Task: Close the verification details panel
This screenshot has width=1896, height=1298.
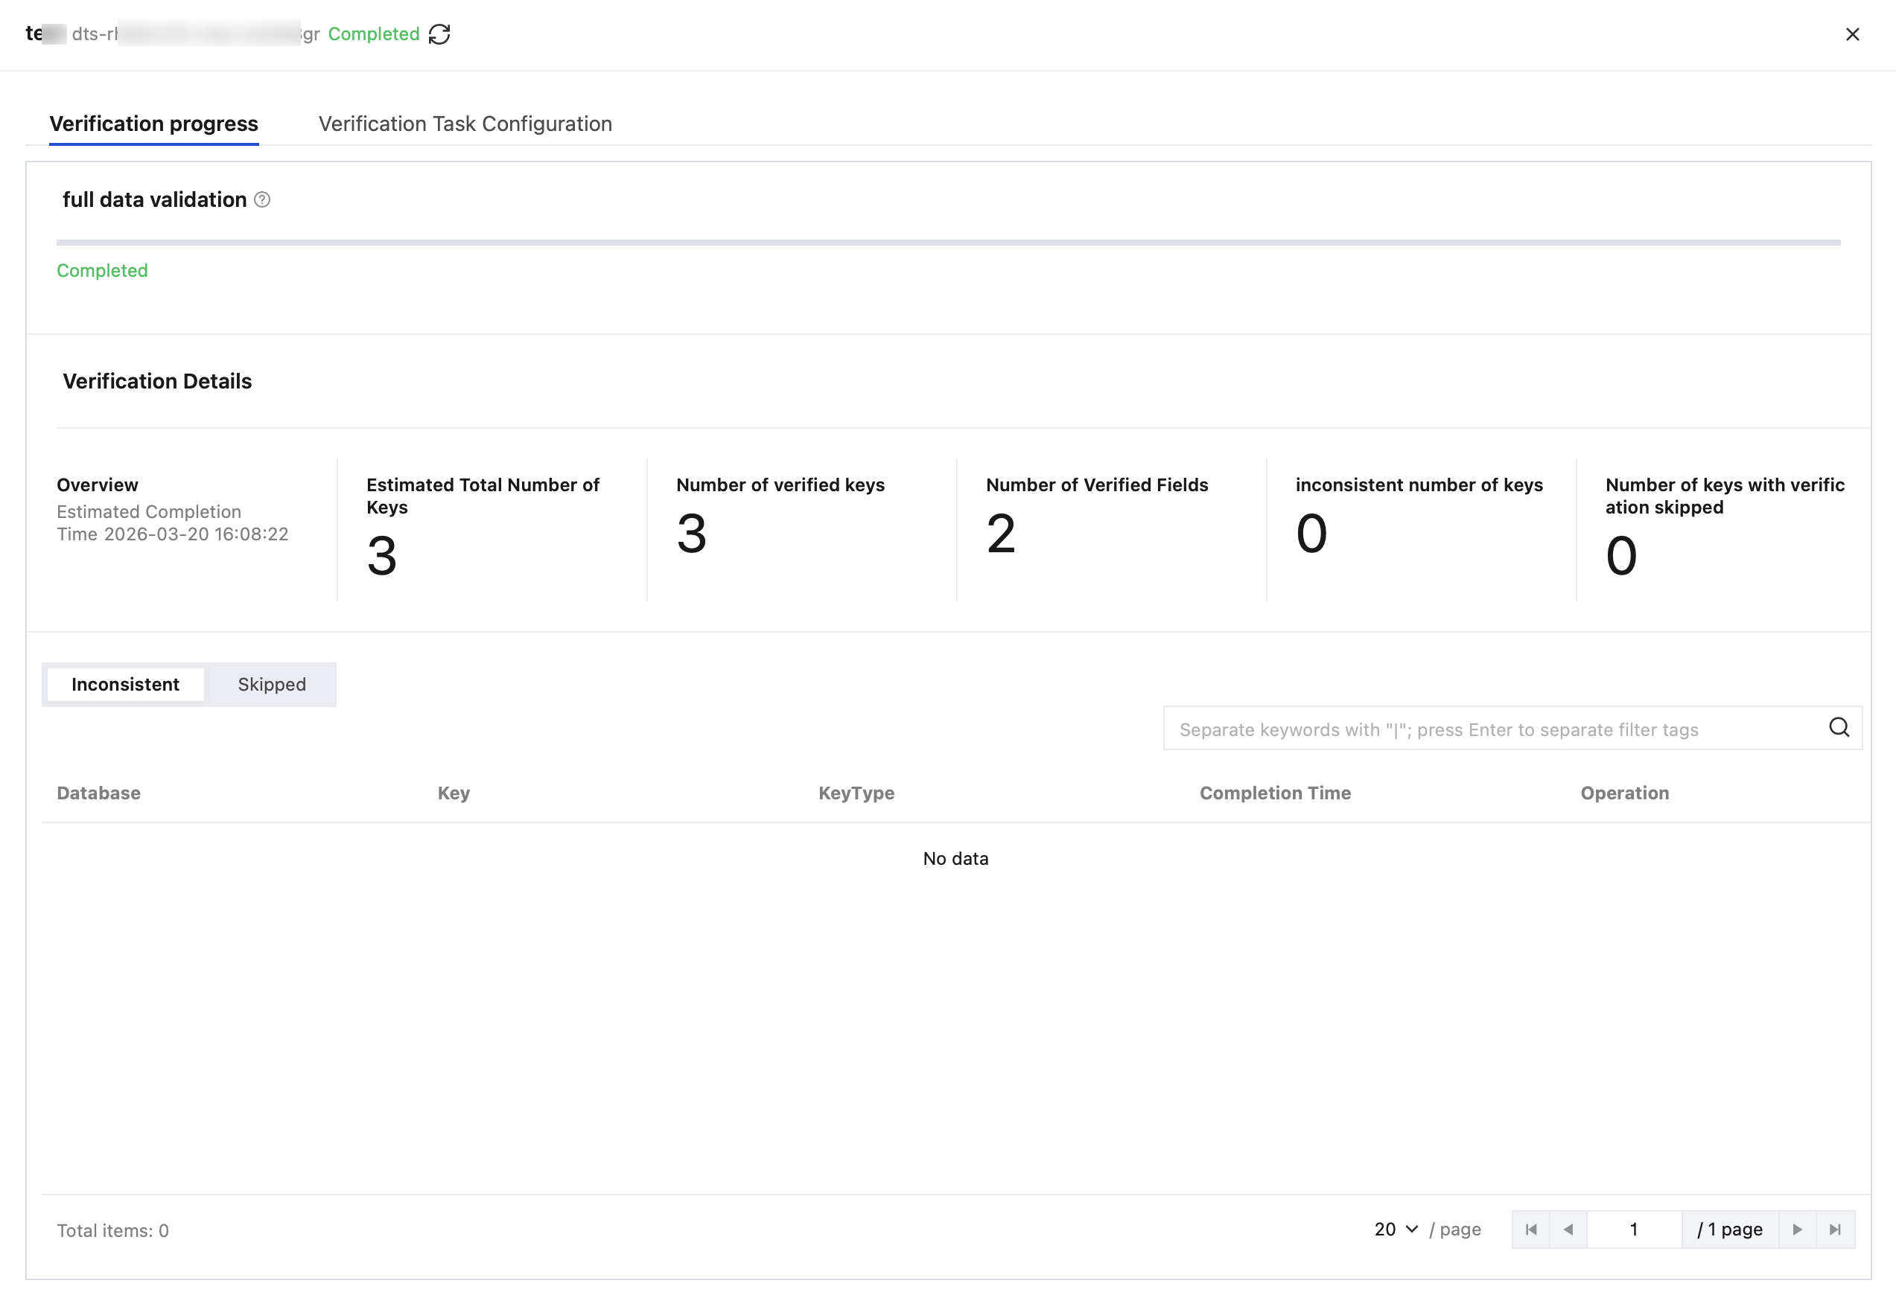Action: 1852,34
